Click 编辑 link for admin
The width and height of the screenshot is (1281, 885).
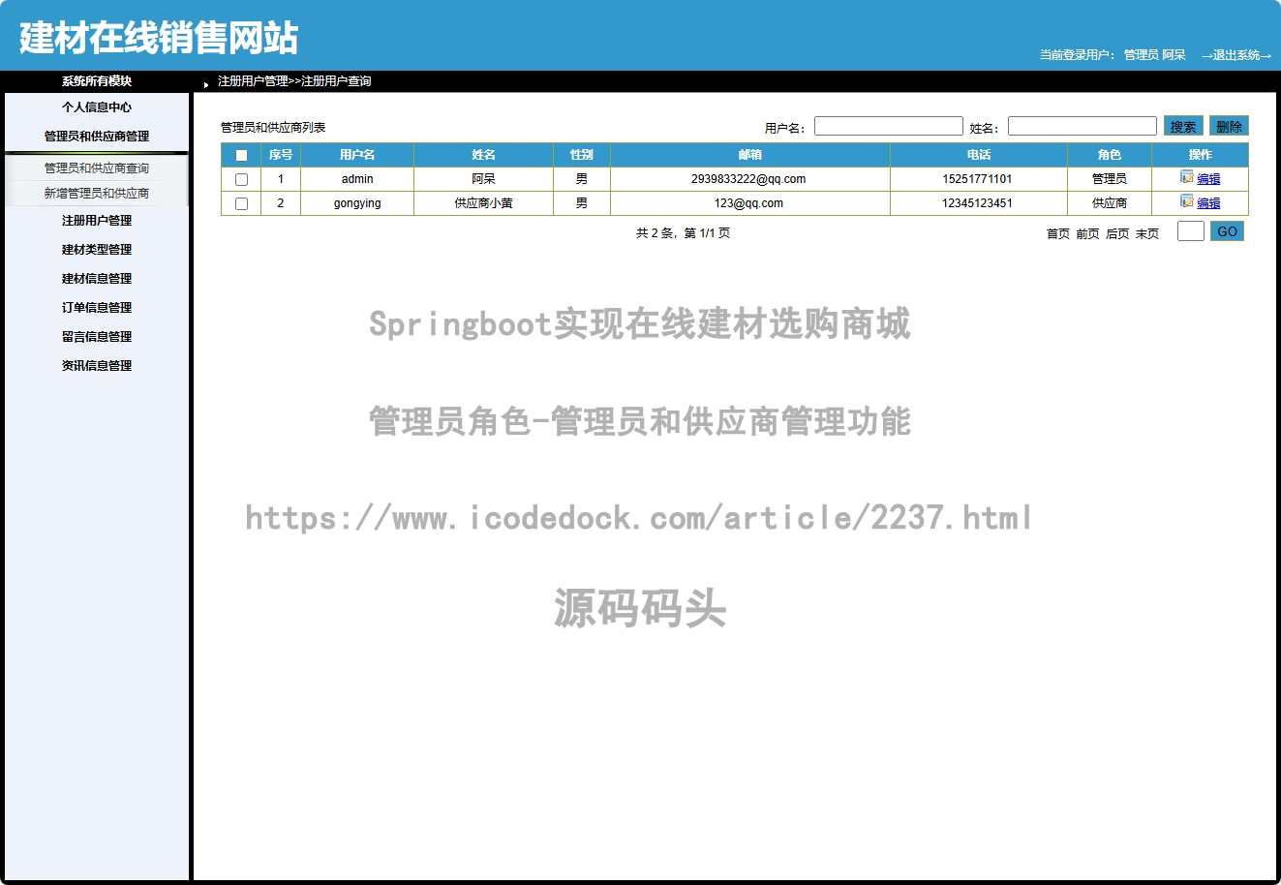(x=1208, y=179)
